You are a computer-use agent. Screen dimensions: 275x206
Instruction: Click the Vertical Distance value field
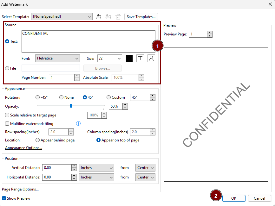click(x=57, y=168)
